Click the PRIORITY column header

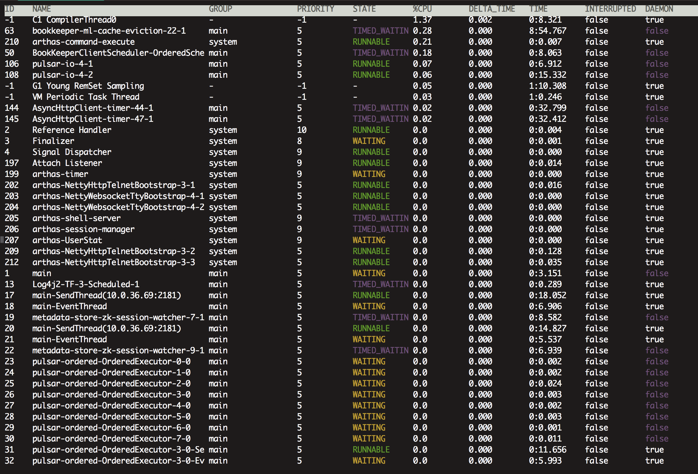[x=315, y=9]
